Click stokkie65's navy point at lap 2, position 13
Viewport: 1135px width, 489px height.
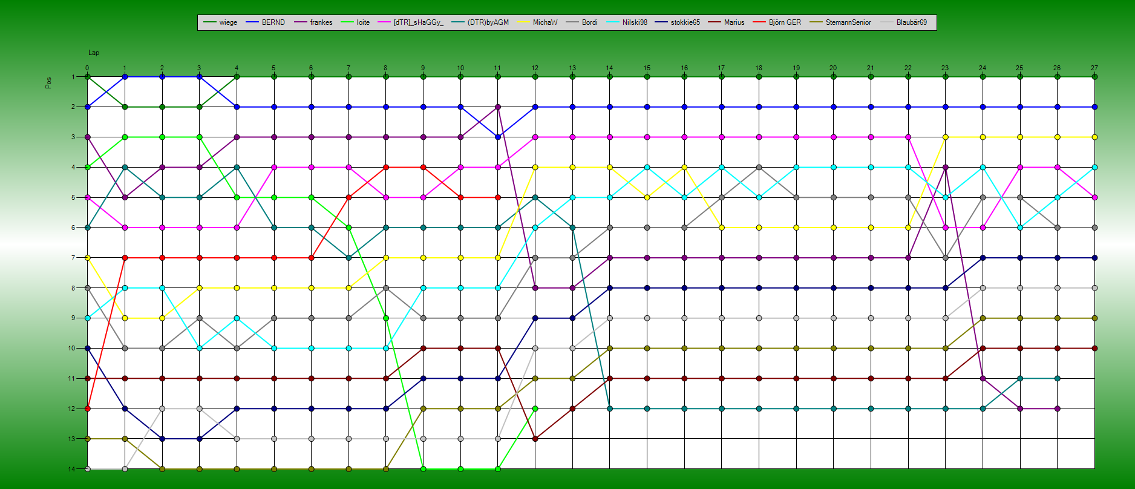click(162, 439)
